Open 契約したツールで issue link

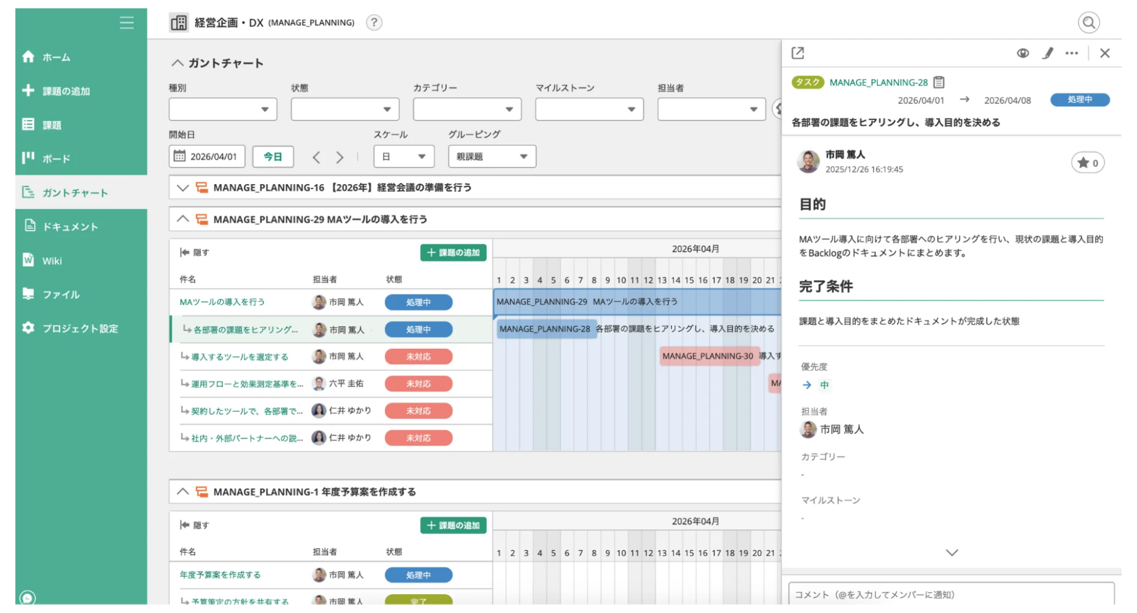(x=247, y=411)
